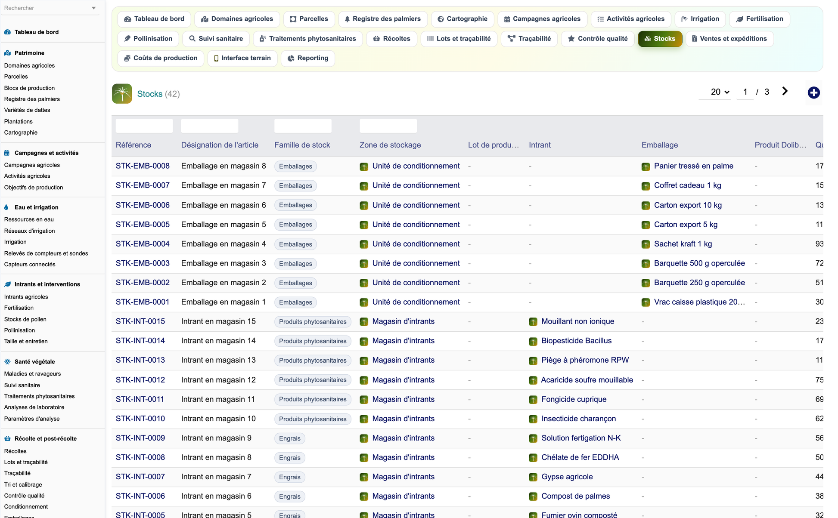The width and height of the screenshot is (838, 518).
Task: Click icon beside Chélate de fer EDDHA
Action: click(x=533, y=458)
